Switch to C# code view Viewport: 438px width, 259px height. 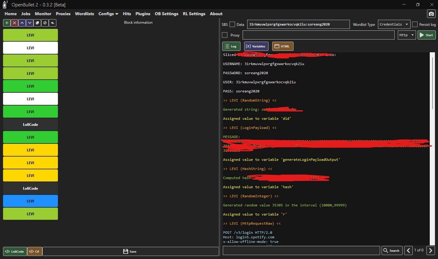coord(34,251)
